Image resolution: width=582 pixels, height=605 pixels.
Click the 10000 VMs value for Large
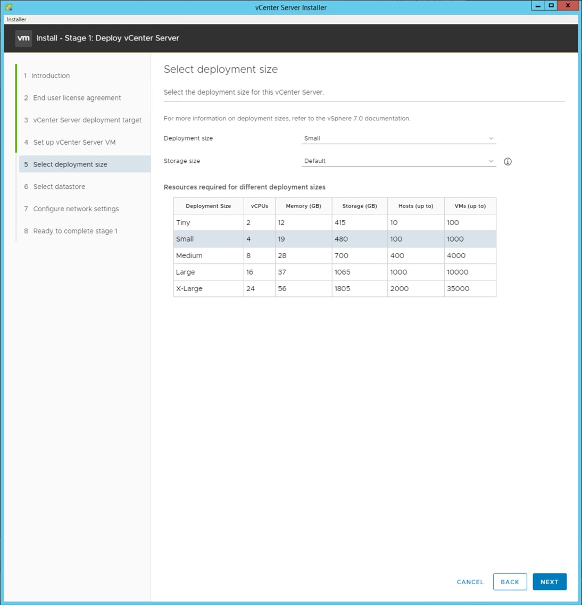coord(458,272)
